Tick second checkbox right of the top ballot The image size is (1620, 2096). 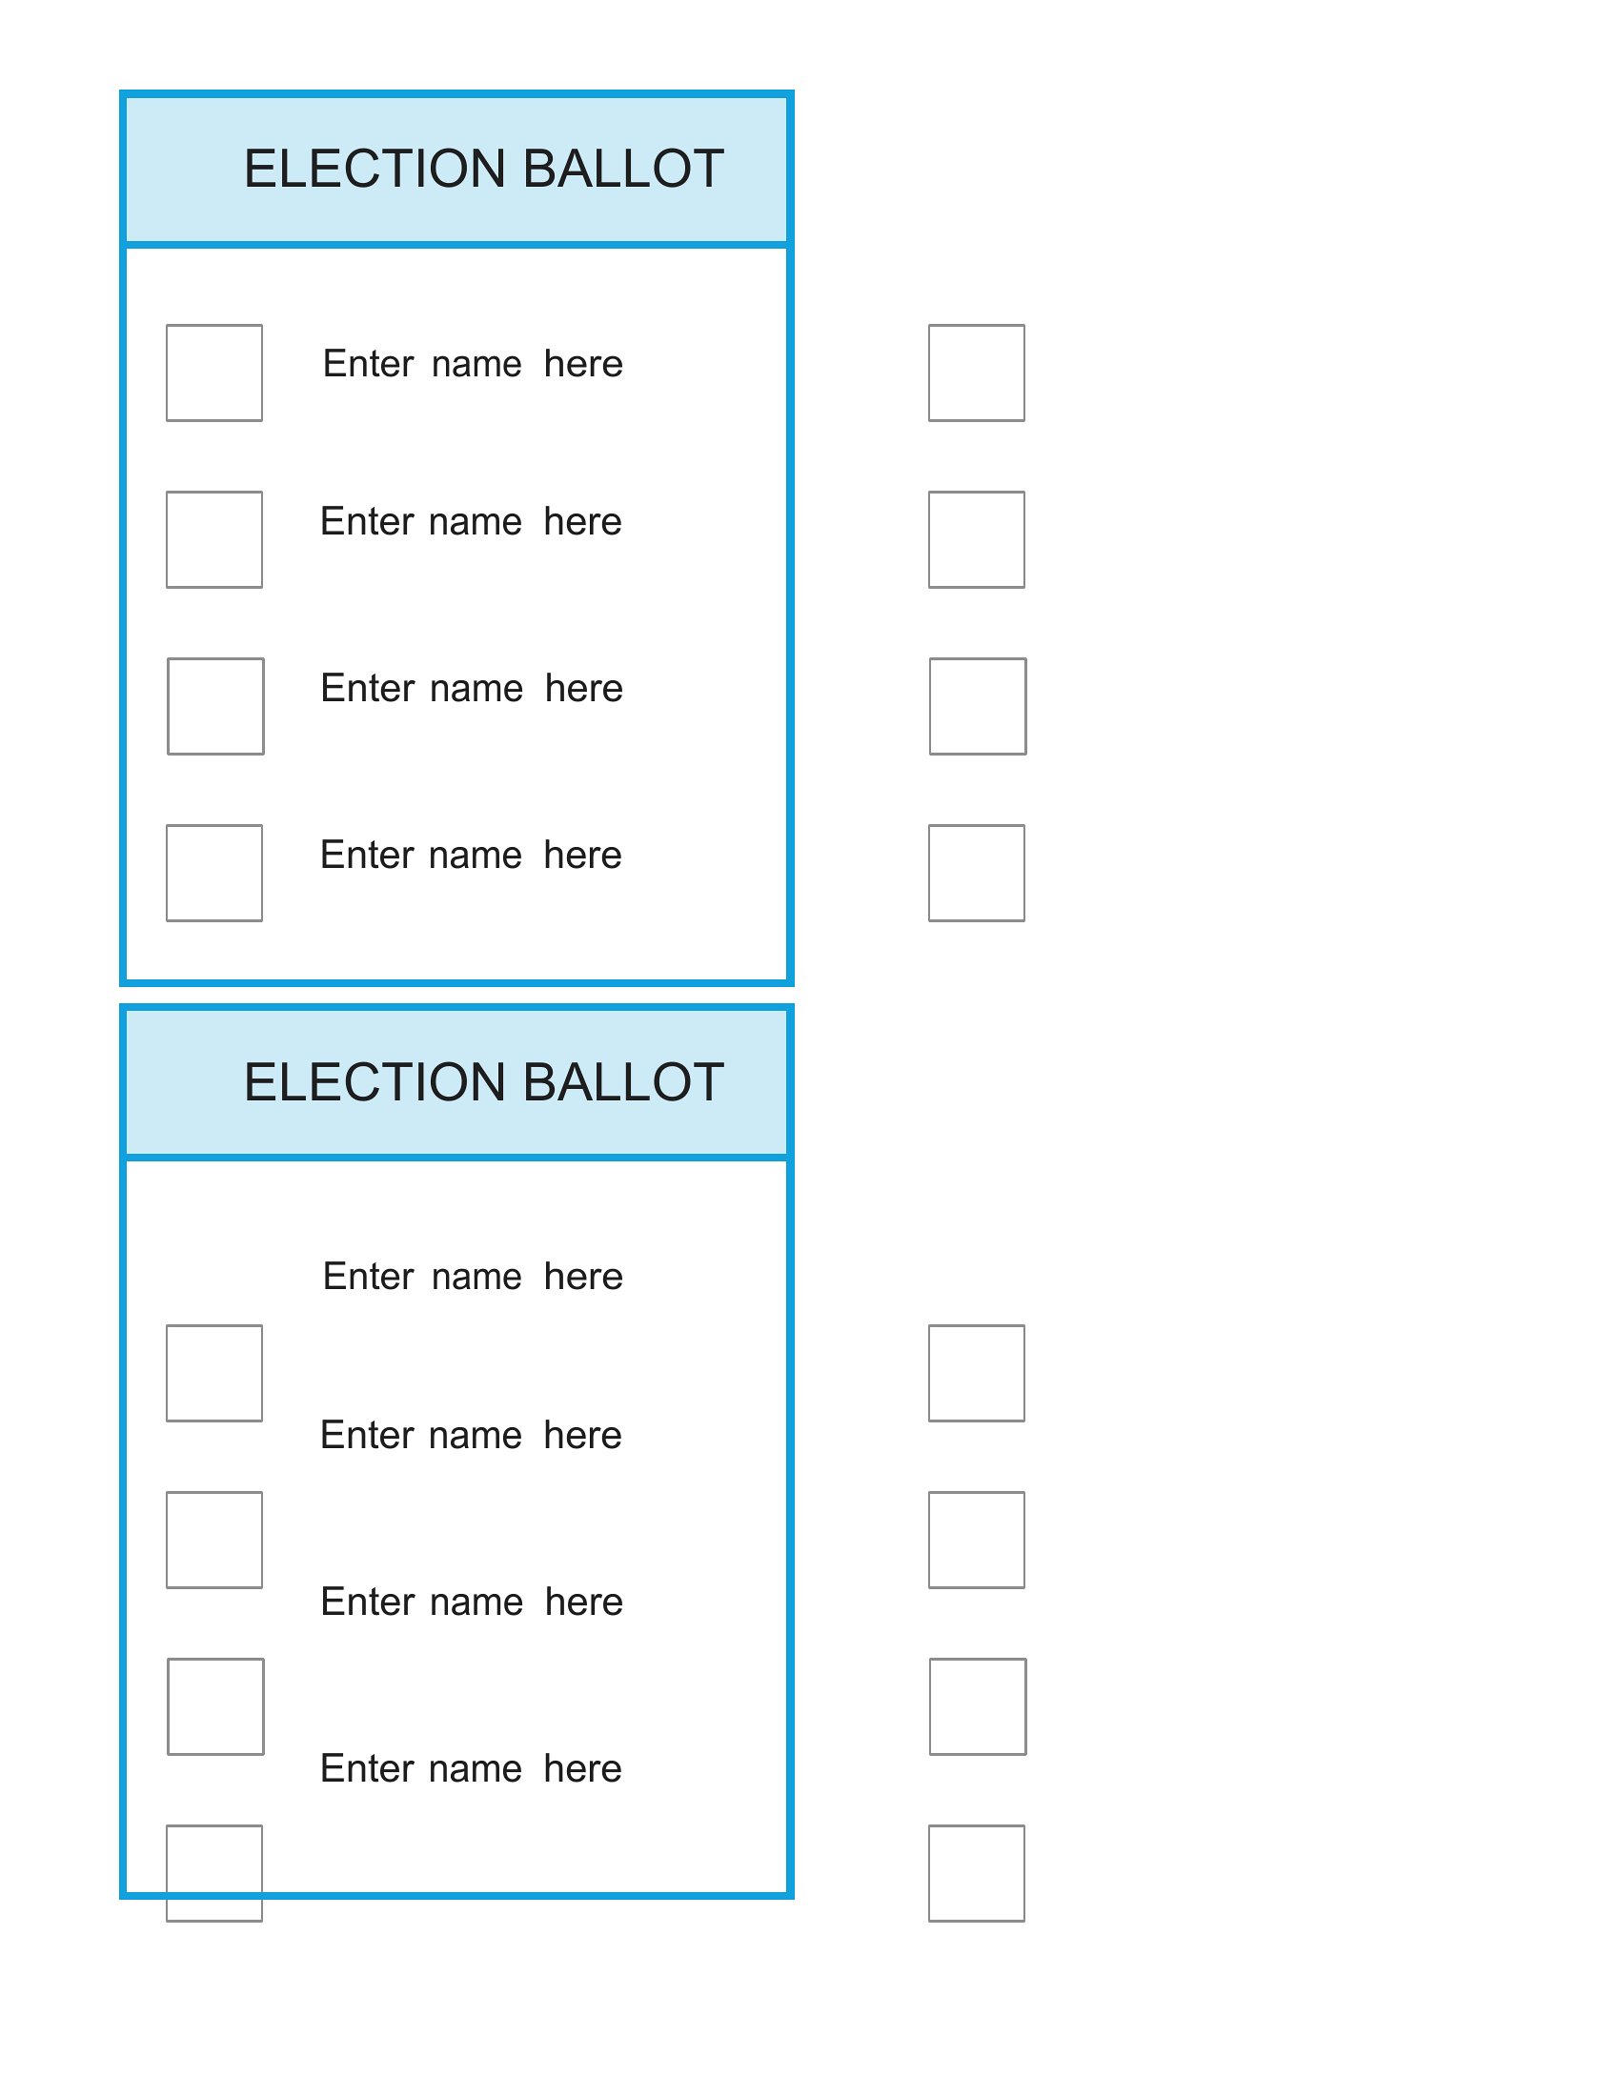(976, 539)
